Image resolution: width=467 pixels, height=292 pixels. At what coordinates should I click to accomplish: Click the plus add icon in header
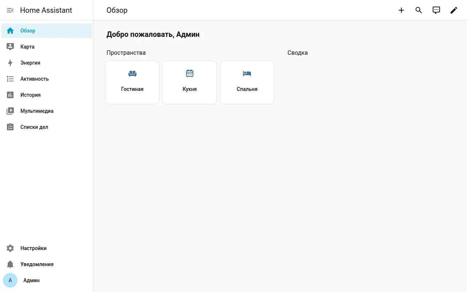tap(401, 10)
